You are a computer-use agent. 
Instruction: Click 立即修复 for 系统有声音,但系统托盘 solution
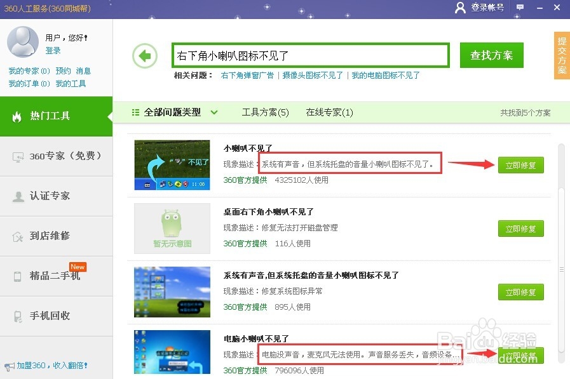tap(520, 292)
